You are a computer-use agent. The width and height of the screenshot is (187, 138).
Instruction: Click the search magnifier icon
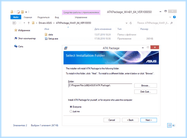pyautogui.click(x=171, y=23)
